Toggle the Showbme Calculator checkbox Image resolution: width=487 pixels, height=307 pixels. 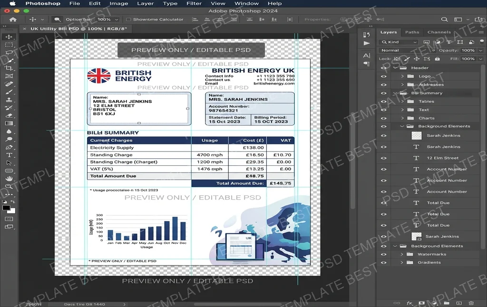(128, 19)
